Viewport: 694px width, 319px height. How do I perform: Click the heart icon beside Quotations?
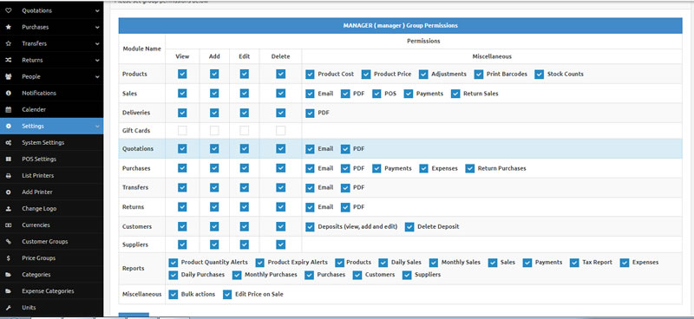pos(9,10)
